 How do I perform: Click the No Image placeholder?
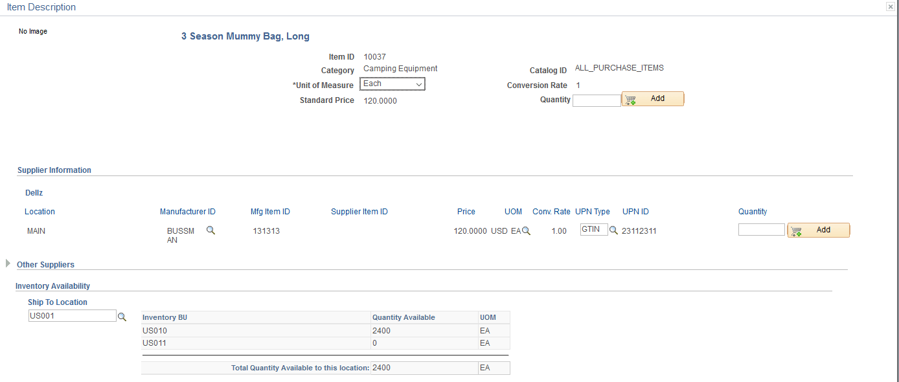tap(33, 31)
